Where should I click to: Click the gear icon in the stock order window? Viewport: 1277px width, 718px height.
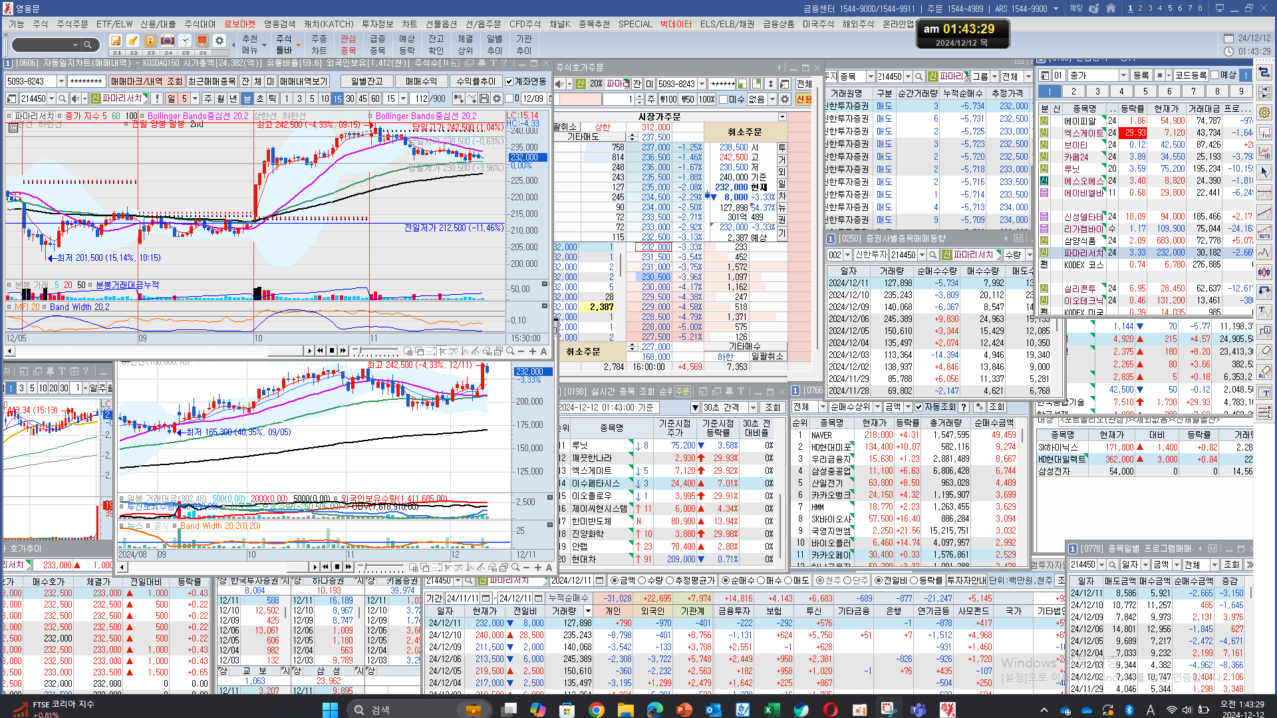point(785,99)
